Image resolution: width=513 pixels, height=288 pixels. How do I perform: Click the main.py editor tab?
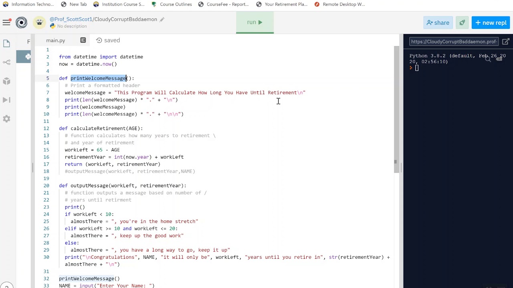coord(55,40)
